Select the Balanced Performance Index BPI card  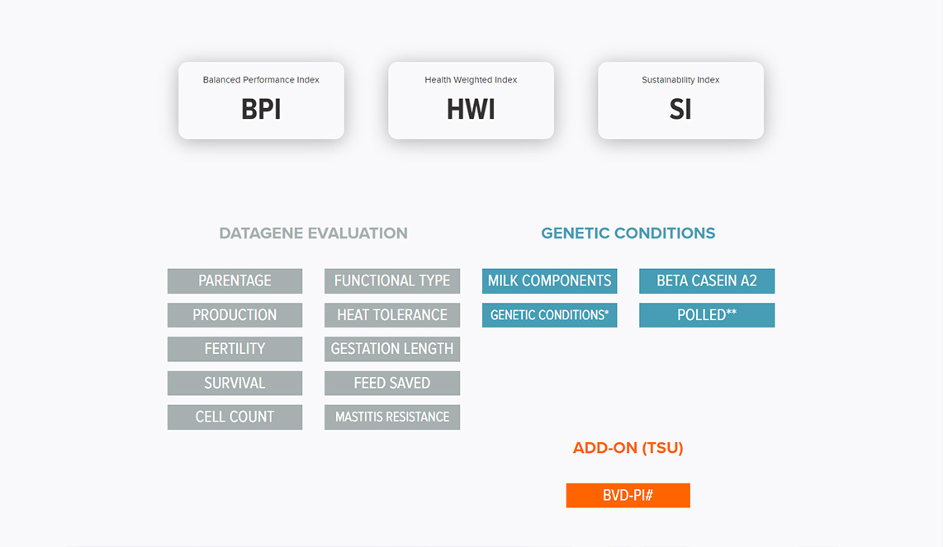pyautogui.click(x=261, y=101)
